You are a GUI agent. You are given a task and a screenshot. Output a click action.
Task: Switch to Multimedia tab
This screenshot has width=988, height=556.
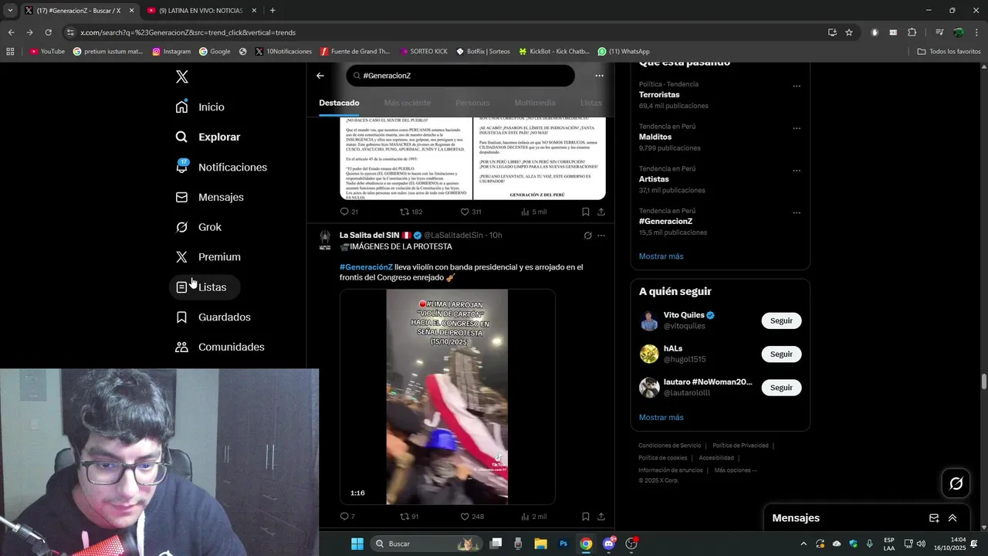point(535,103)
